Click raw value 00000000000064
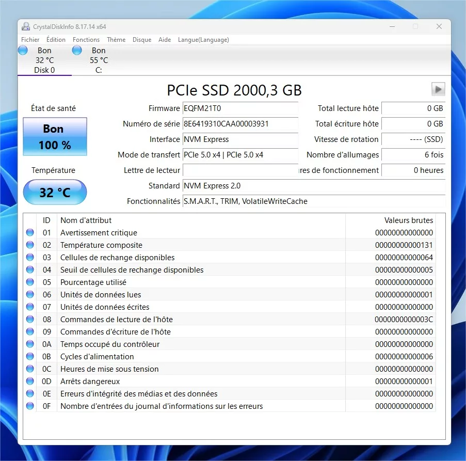Viewport: 466px width, 461px height. (404, 258)
